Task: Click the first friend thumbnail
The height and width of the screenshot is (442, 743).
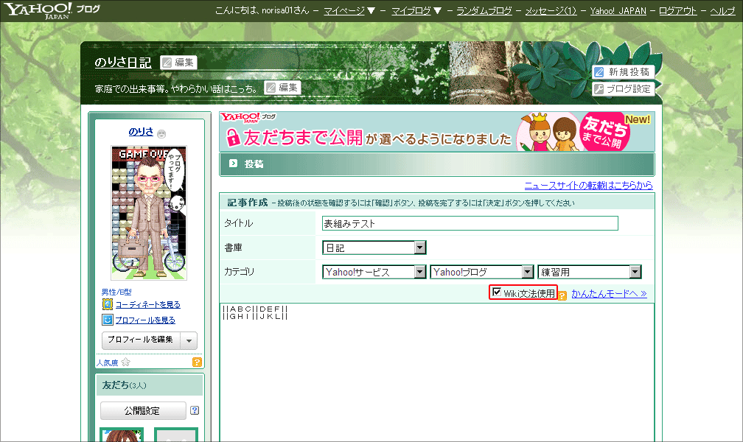Action: [x=122, y=435]
